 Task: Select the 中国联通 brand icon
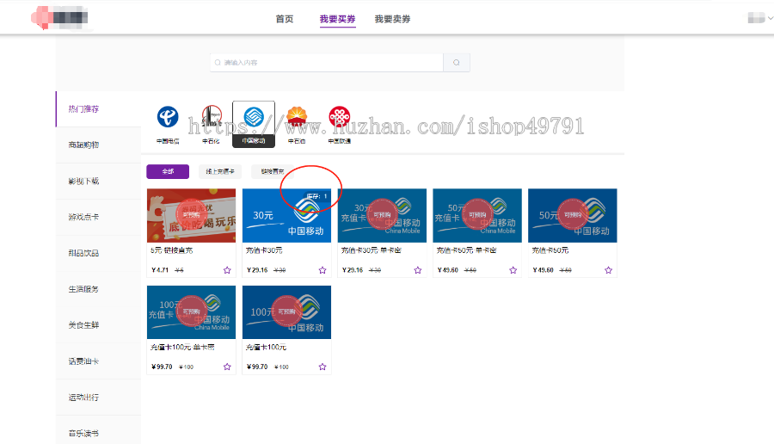(x=340, y=117)
